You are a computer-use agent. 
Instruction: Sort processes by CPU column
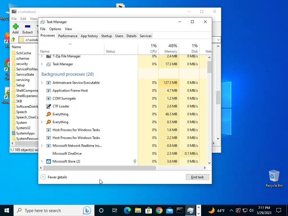click(x=148, y=49)
